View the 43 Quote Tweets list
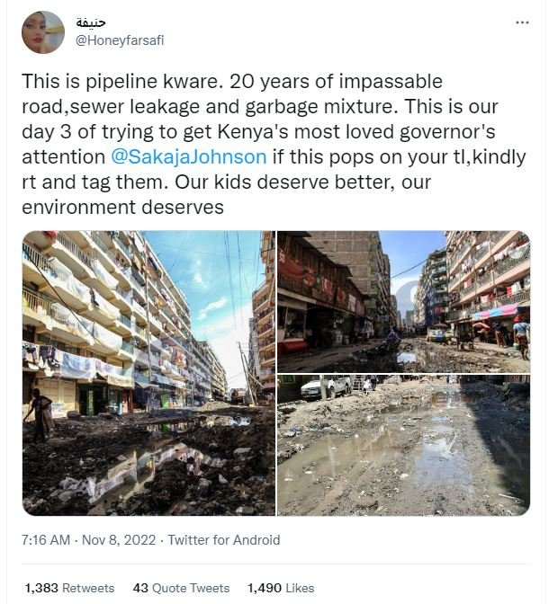Screen dimensions: 549x604 181,588
